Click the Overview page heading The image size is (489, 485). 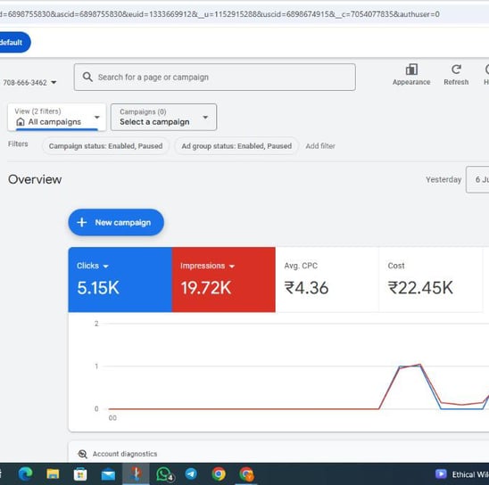tap(35, 179)
